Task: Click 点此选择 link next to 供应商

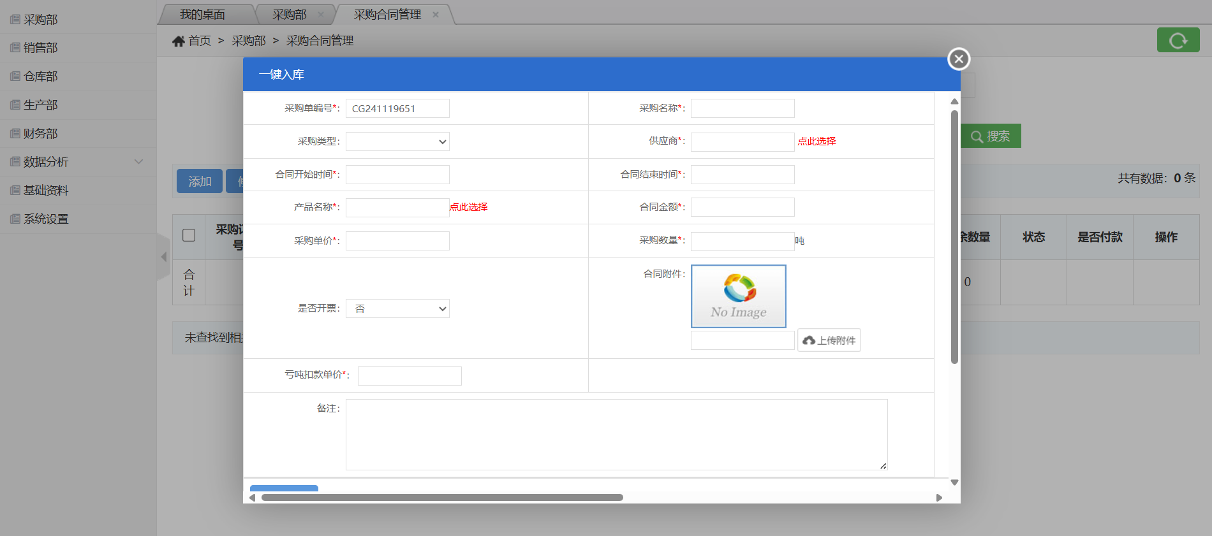Action: pyautogui.click(x=817, y=141)
